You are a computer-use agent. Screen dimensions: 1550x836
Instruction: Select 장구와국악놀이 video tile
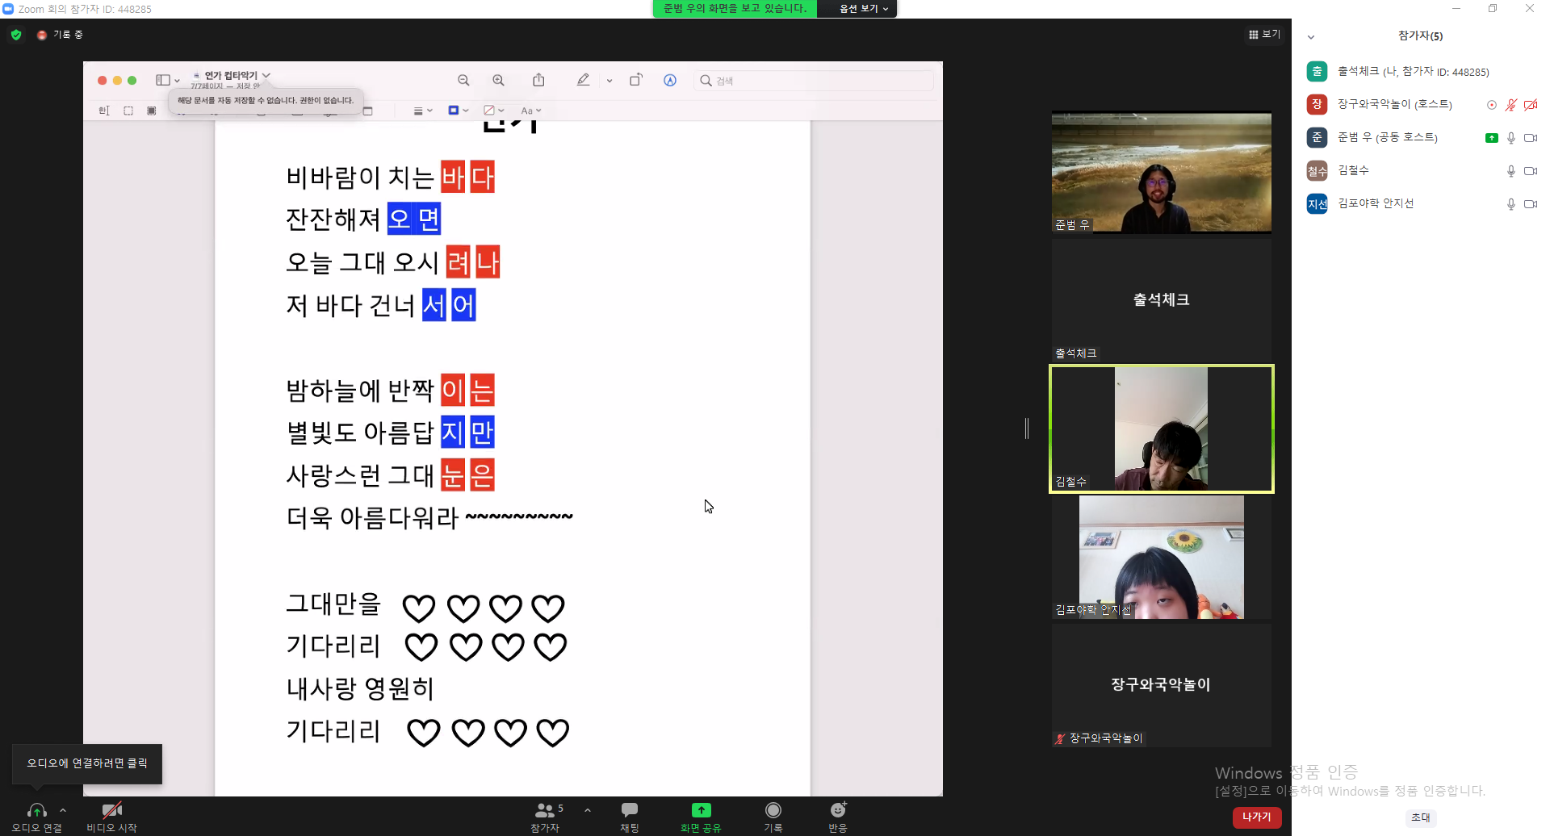tap(1162, 685)
